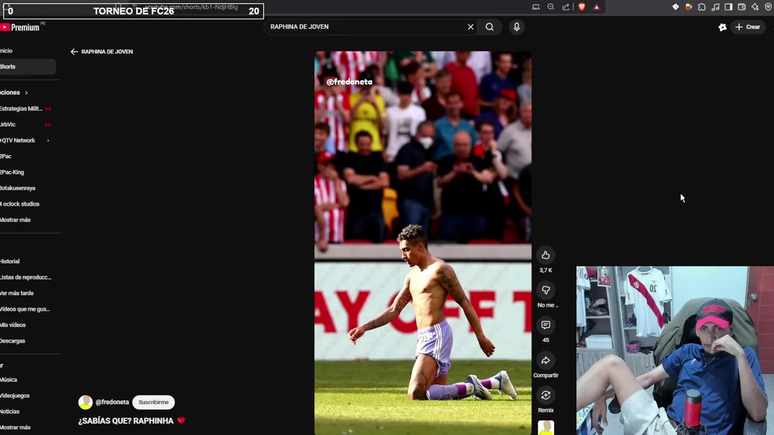Open Vídeos que me gustan sidebar item

[25, 309]
